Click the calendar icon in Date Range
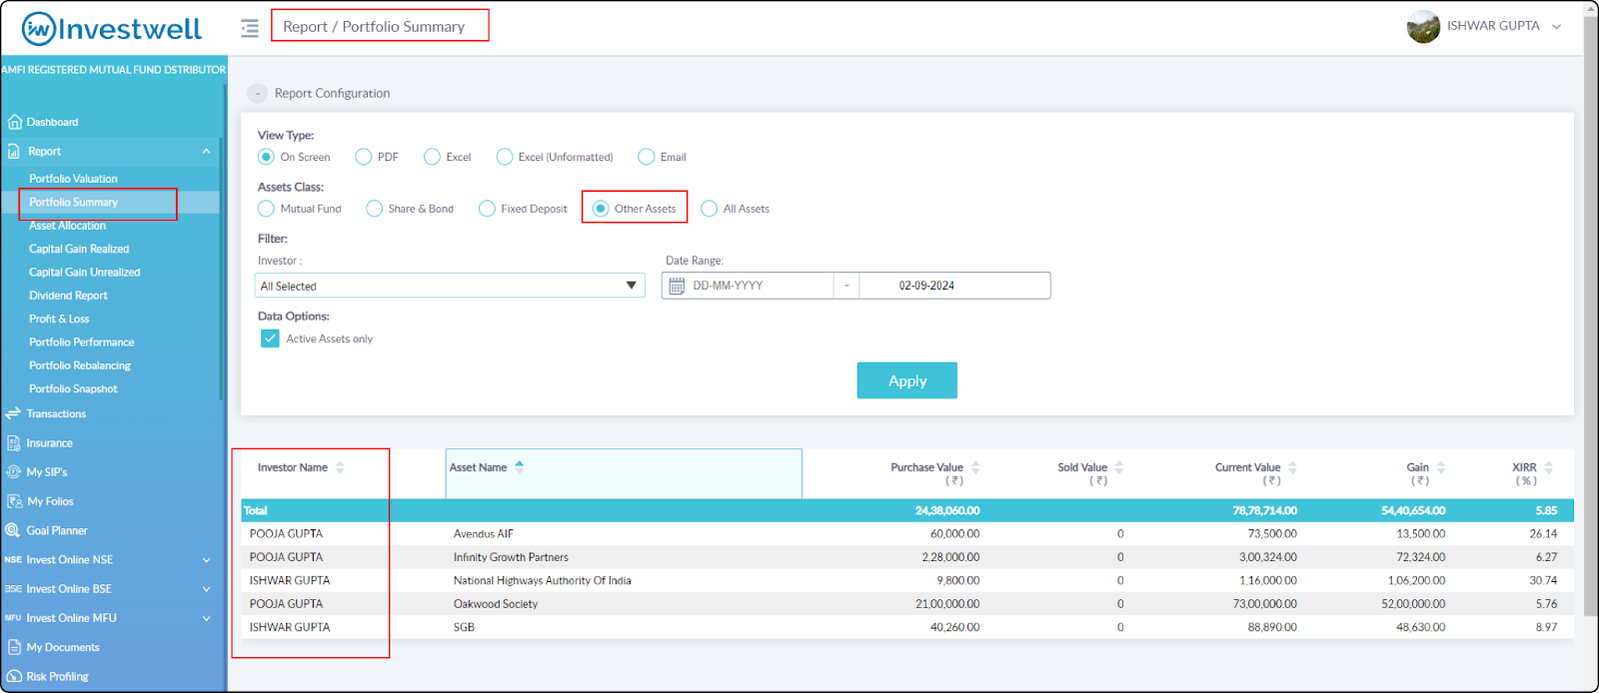Image resolution: width=1599 pixels, height=693 pixels. point(677,286)
